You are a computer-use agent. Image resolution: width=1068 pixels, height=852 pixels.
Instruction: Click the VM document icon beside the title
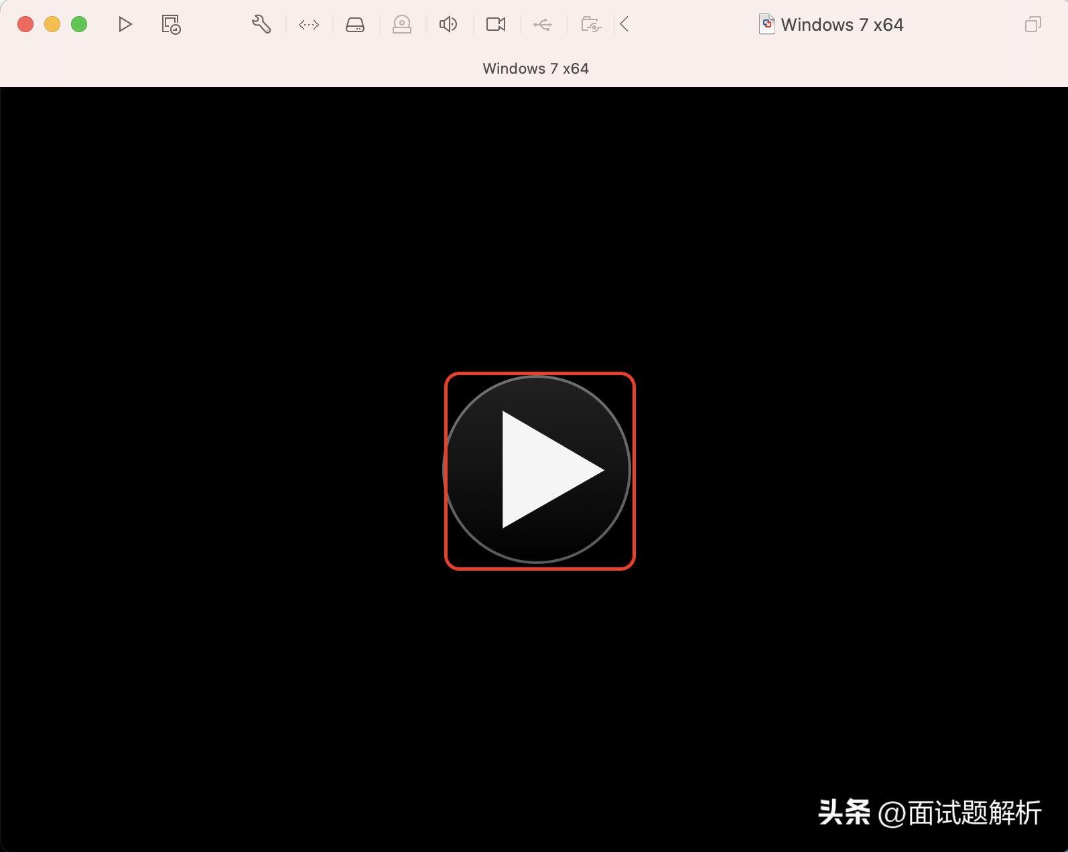click(767, 25)
